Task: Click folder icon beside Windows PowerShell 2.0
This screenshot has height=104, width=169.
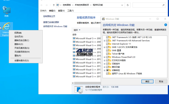Action: tap(110, 57)
